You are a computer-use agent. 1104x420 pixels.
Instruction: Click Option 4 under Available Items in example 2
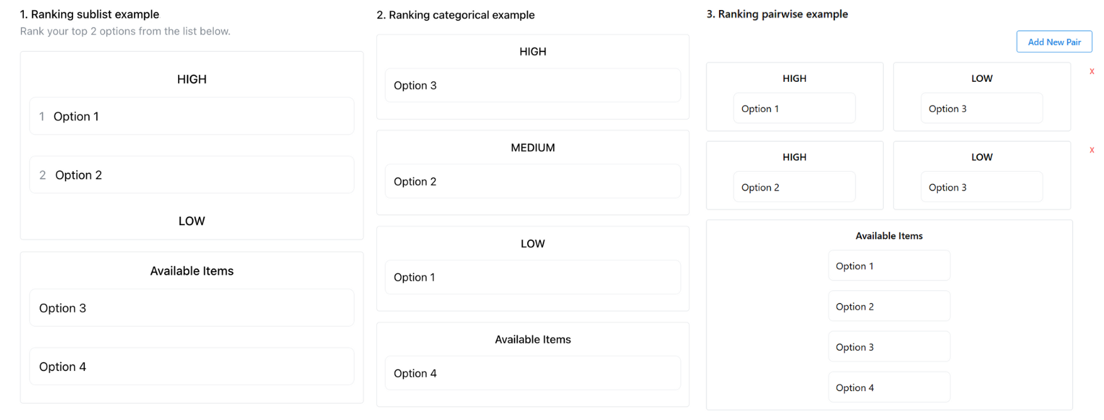coord(532,373)
